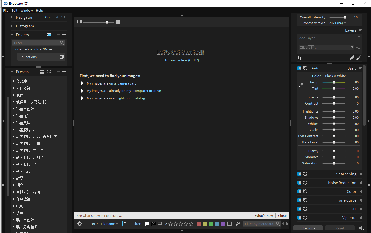Select the crop tool icon

point(300,58)
